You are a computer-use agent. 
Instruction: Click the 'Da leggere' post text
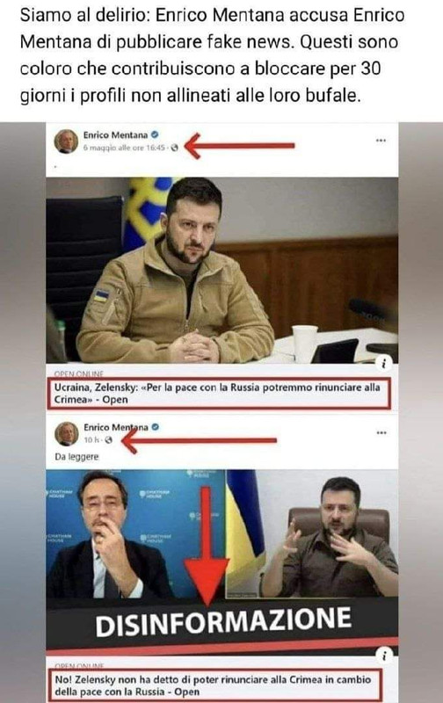coord(76,457)
